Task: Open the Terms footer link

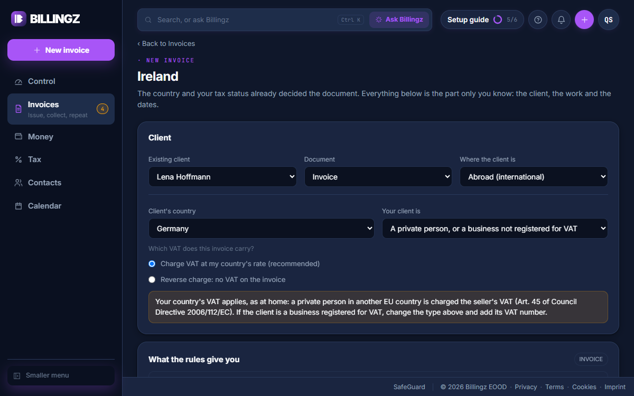Action: [x=555, y=387]
